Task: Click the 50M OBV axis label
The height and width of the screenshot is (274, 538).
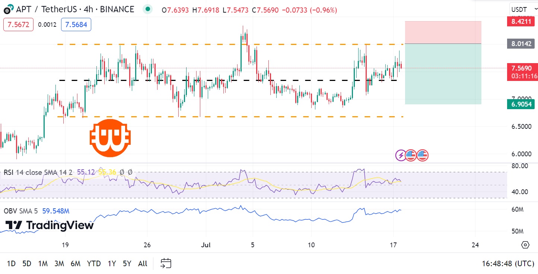Action: tap(518, 231)
